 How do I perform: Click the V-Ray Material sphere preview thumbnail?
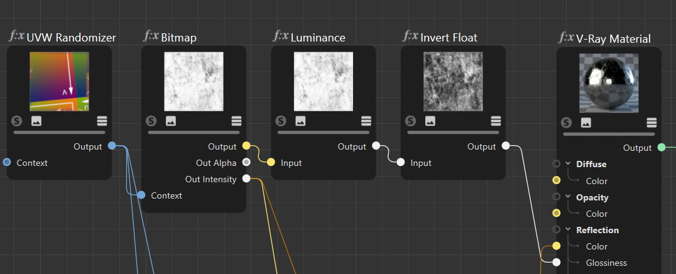pos(609,84)
